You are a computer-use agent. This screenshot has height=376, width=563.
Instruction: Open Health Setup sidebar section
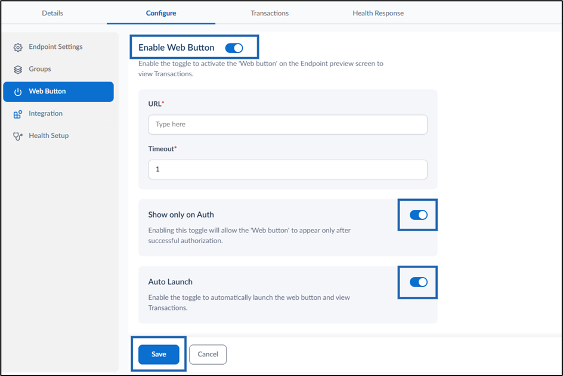point(58,136)
